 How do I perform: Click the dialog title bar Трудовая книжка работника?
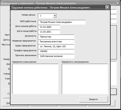pyautogui.click(x=51, y=8)
